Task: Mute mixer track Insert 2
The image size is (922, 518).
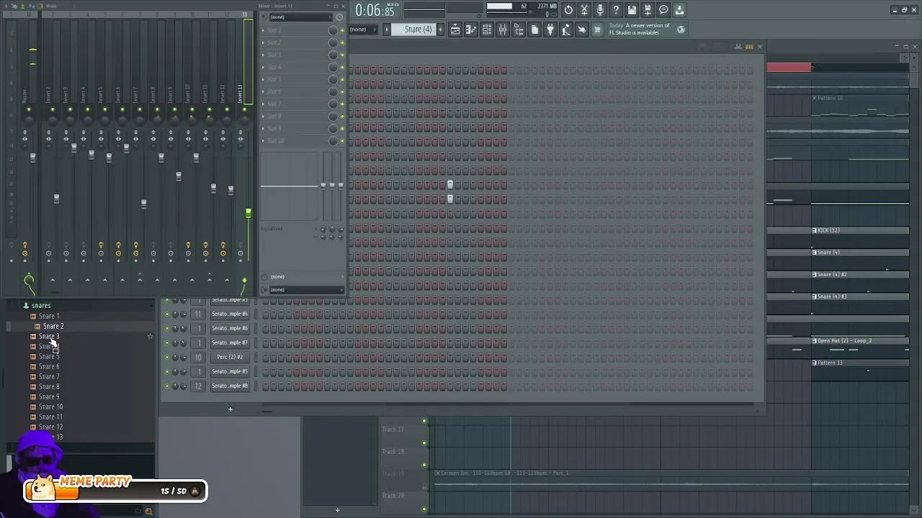Action: point(53,109)
